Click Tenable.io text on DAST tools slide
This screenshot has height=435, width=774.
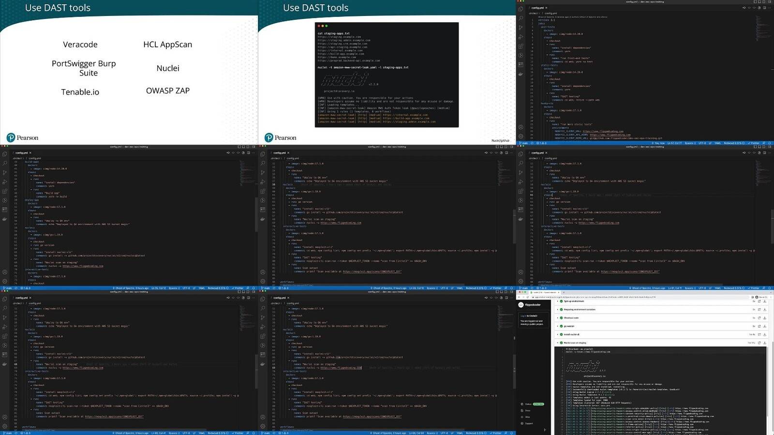click(80, 92)
